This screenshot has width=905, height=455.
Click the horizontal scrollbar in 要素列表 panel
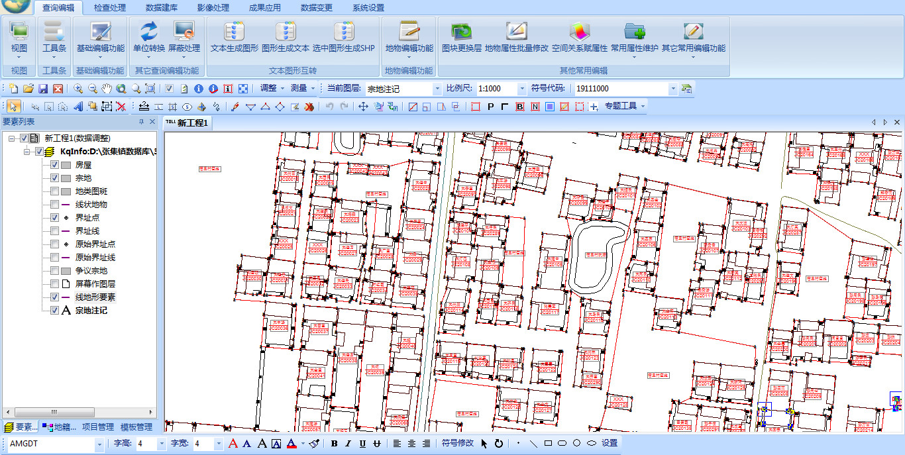point(80,412)
